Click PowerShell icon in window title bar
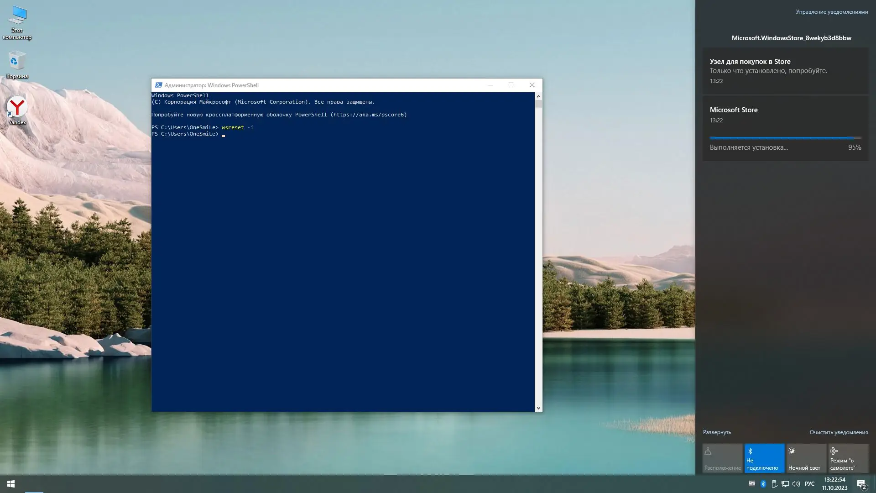876x493 pixels. [158, 85]
